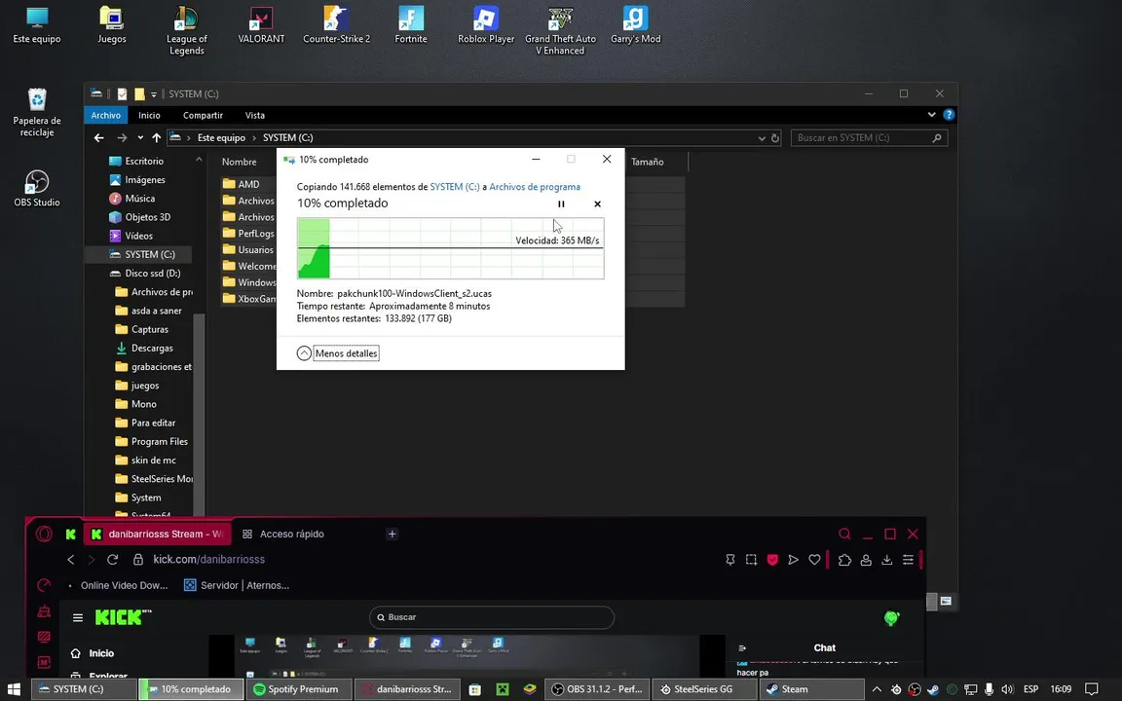
Task: Open SYSTEM (C:) source link in copy dialog
Action: (x=455, y=187)
